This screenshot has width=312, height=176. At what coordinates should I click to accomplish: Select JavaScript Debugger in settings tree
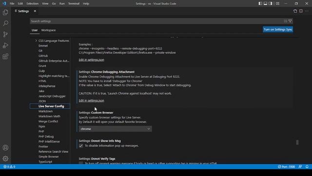(x=52, y=96)
